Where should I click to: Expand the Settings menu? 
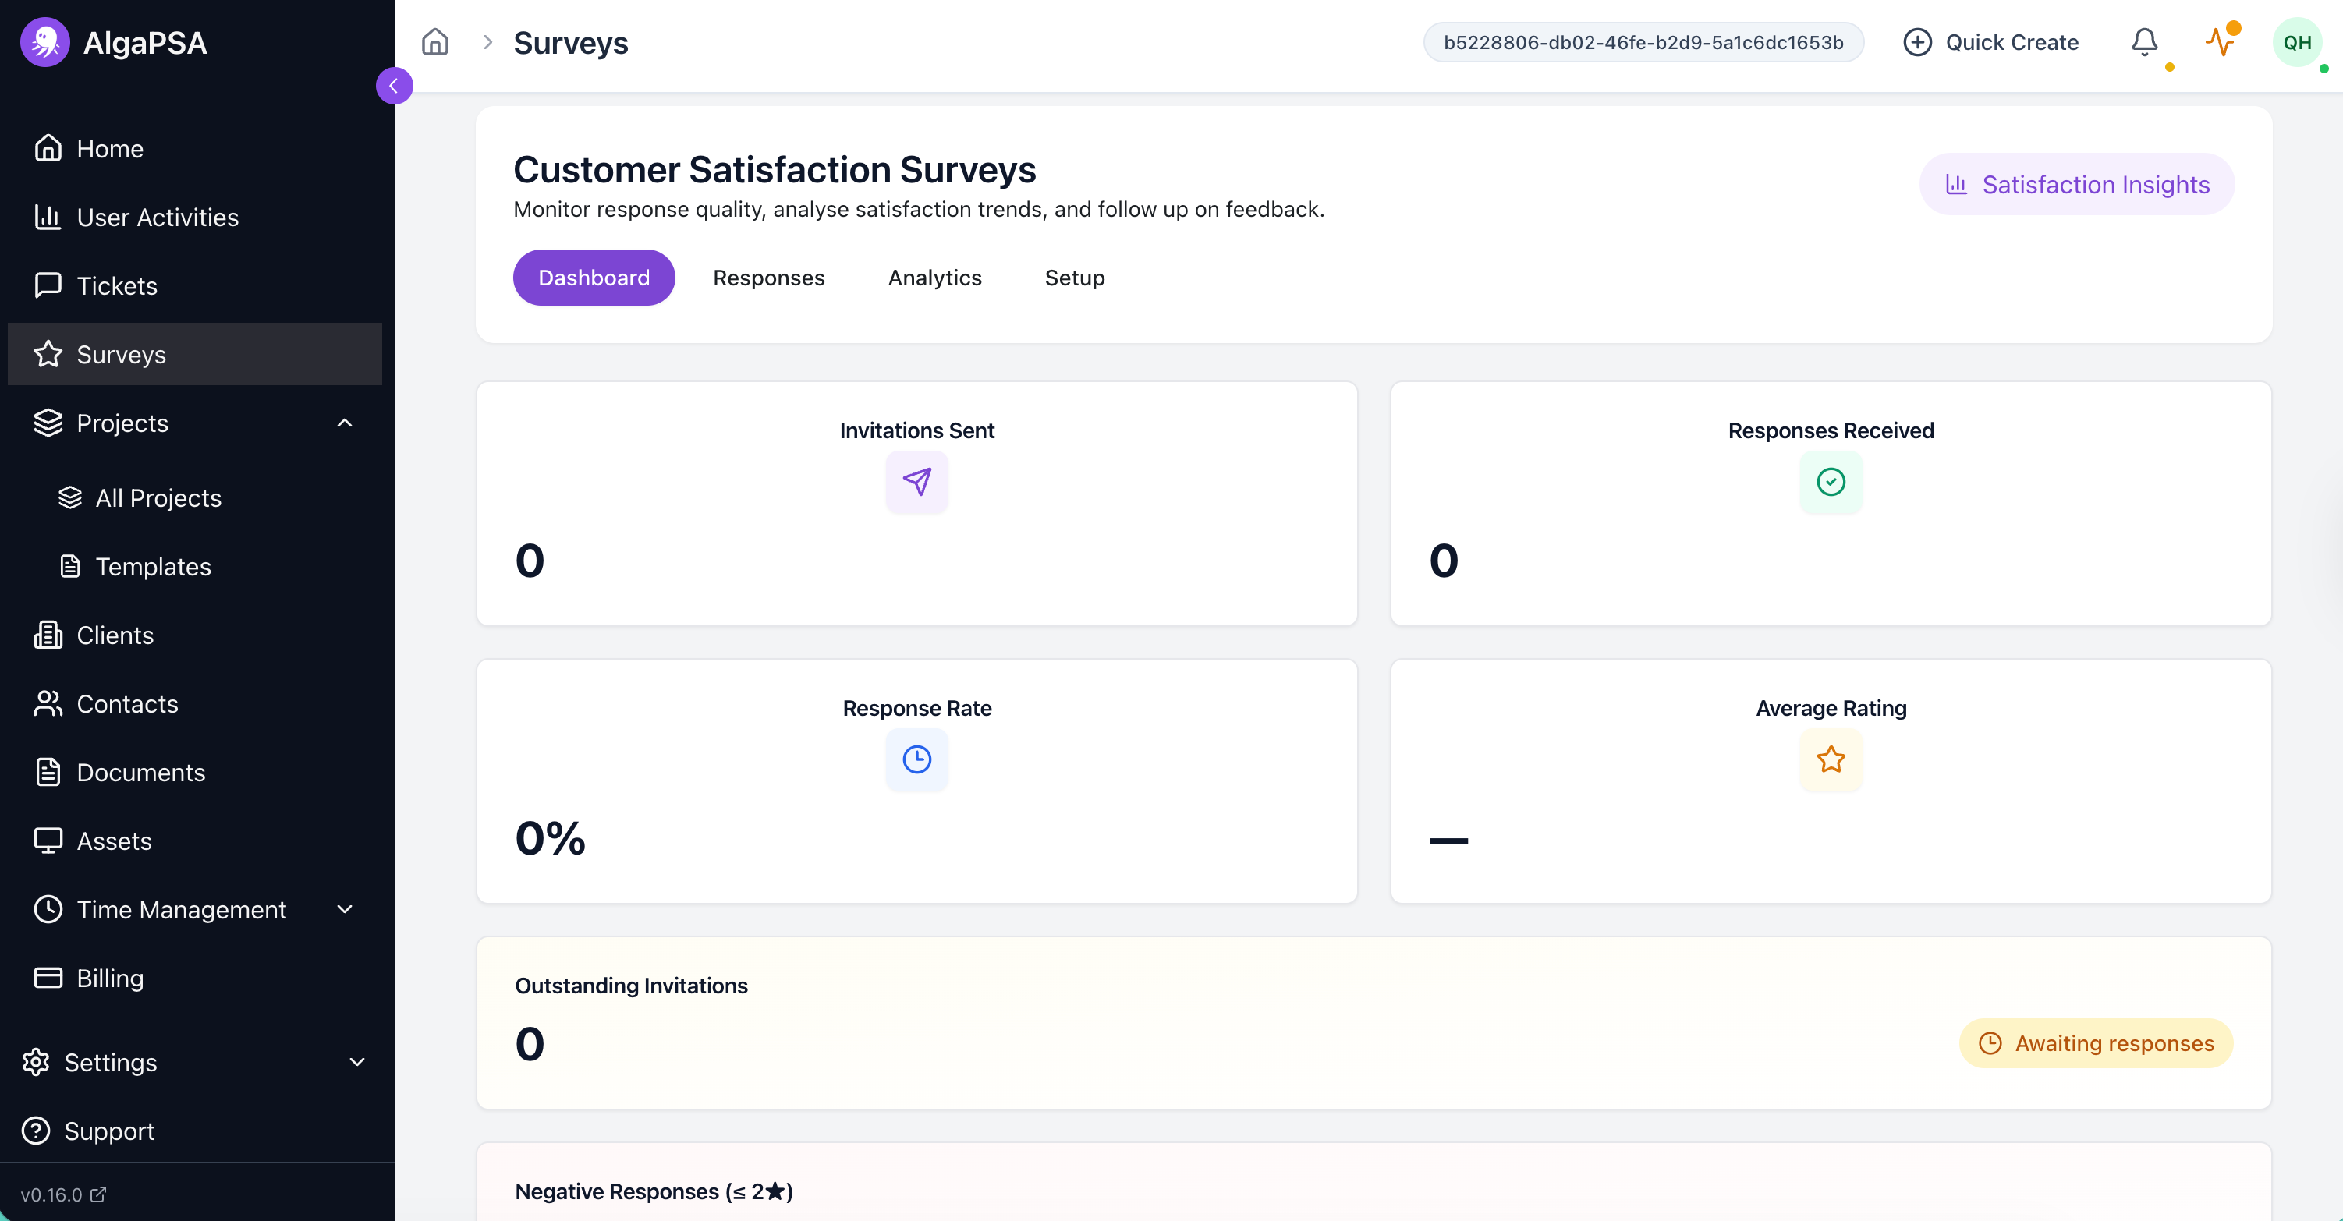[356, 1062]
